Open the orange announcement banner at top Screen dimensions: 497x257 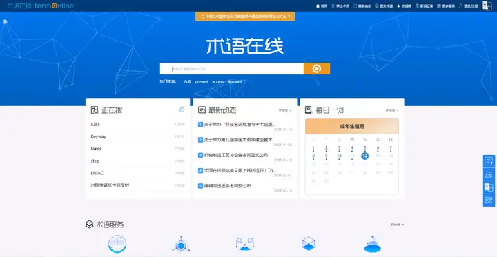coord(245,17)
